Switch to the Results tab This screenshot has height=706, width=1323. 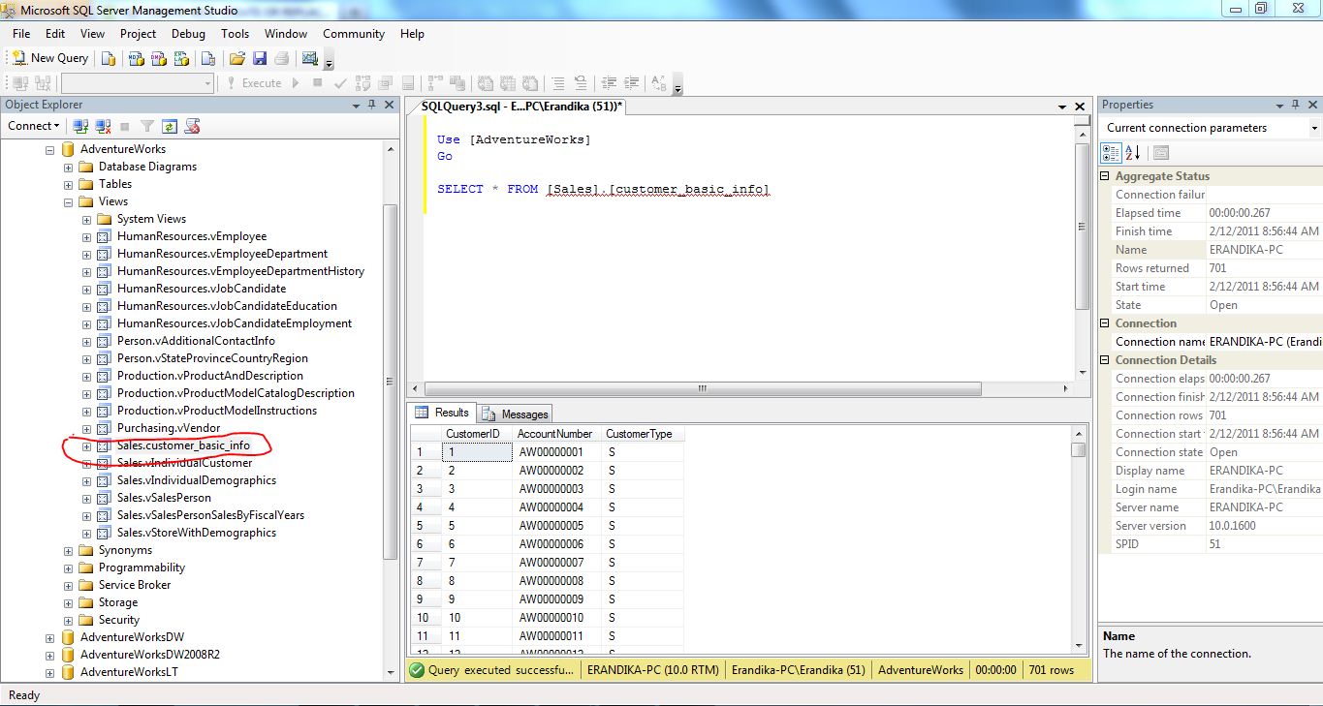click(x=442, y=413)
